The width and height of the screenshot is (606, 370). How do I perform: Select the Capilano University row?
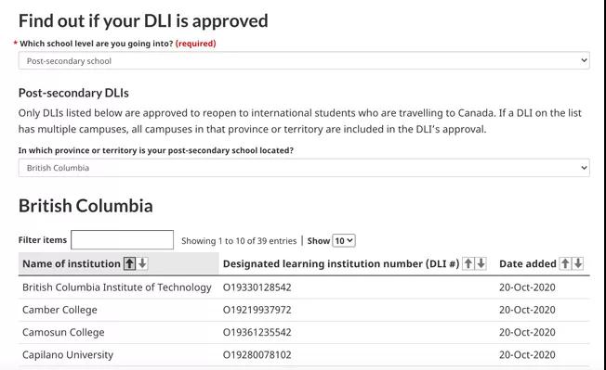[304, 354]
